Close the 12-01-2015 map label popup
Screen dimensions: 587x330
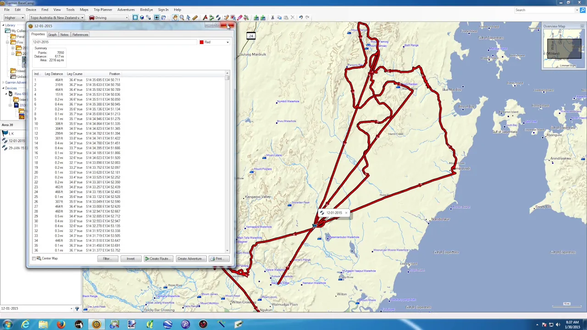(x=346, y=213)
